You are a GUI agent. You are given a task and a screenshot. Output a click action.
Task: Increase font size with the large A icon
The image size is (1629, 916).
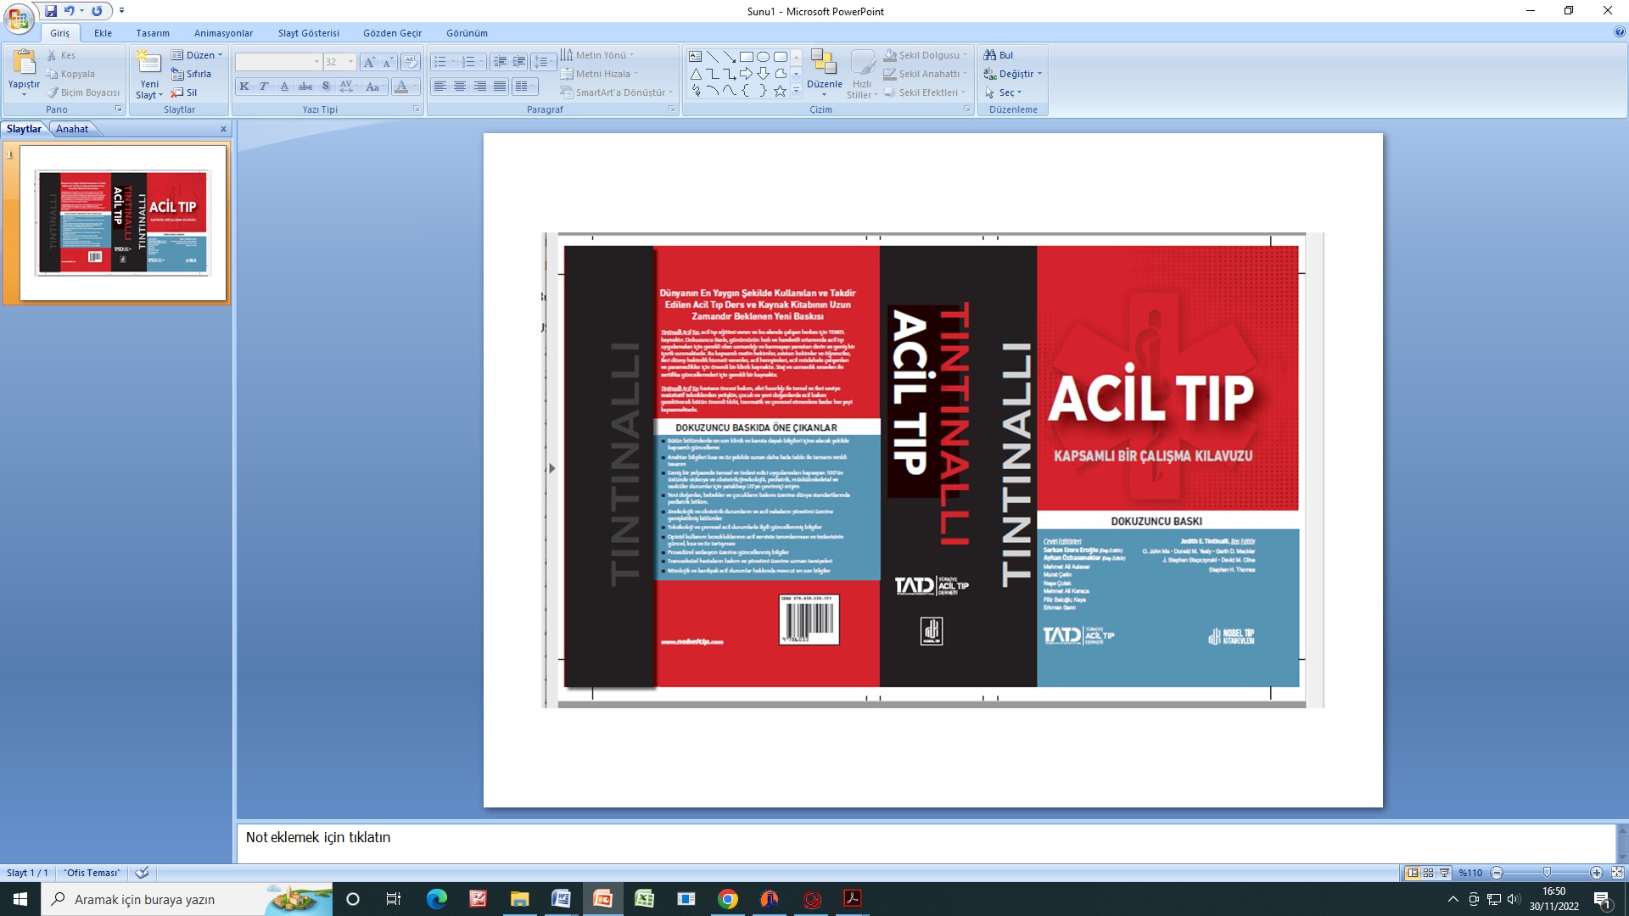click(x=369, y=62)
